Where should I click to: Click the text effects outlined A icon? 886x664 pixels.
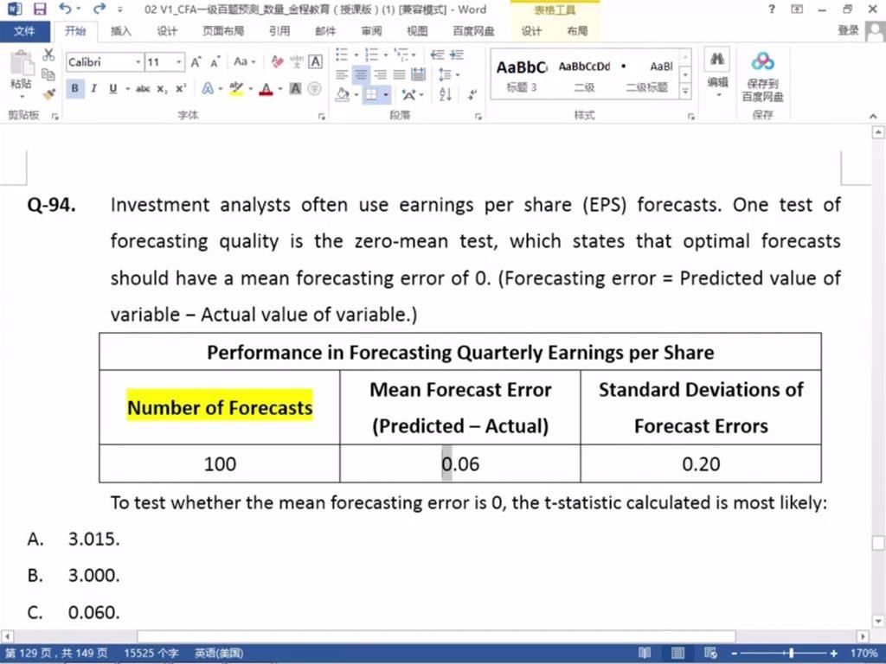point(208,89)
